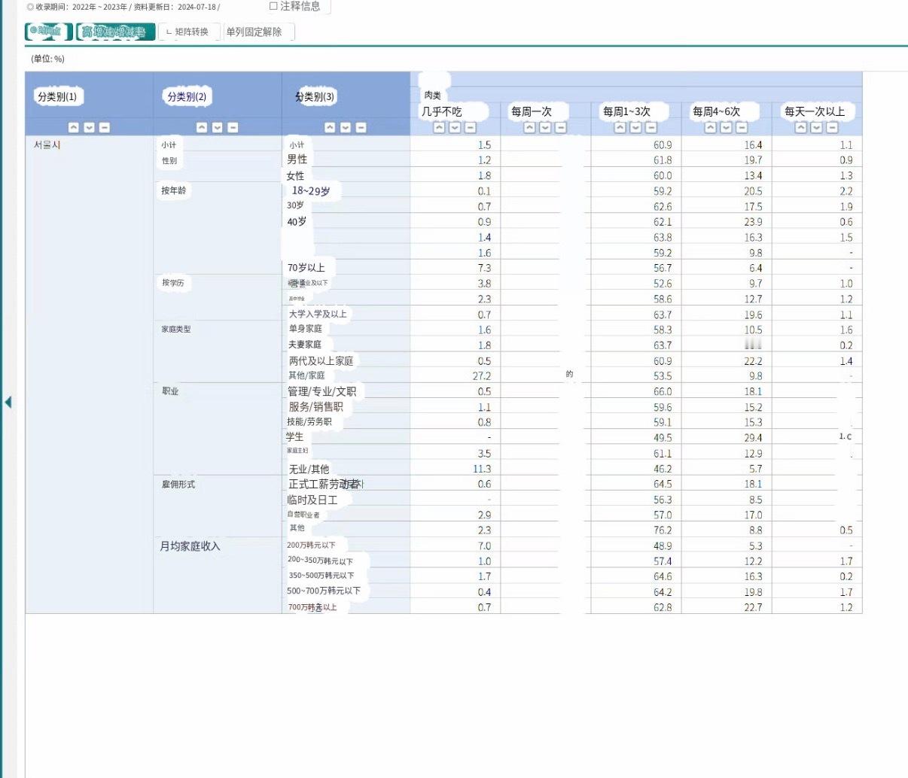The height and width of the screenshot is (778, 908).
Task: Sort 分类别(2) column ascending with up arrow
Action: [202, 127]
